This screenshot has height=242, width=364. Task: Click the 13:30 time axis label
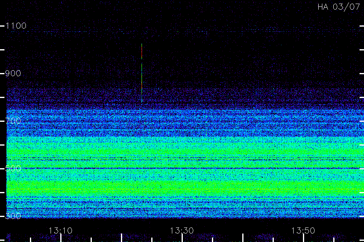click(x=182, y=231)
